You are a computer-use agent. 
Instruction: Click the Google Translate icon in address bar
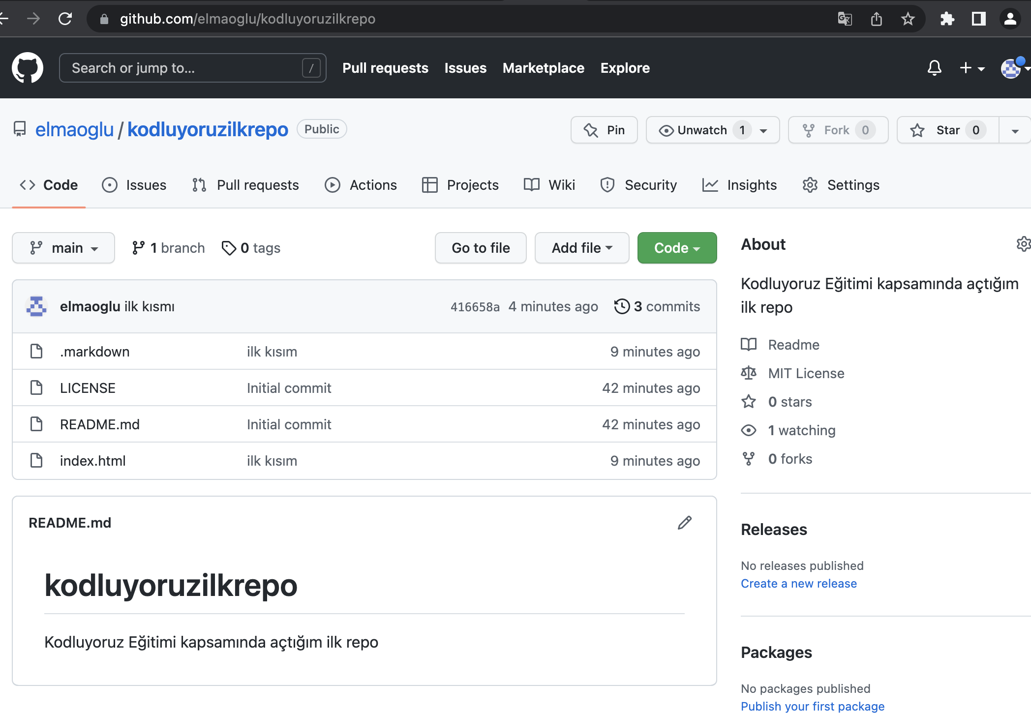tap(845, 19)
